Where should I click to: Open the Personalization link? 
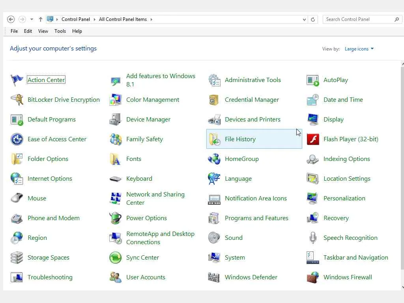coord(344,198)
